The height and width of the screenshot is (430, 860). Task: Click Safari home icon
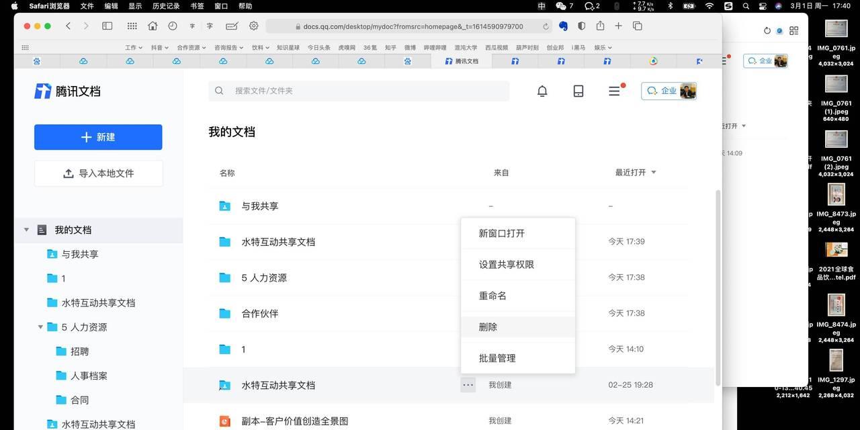pyautogui.click(x=153, y=26)
